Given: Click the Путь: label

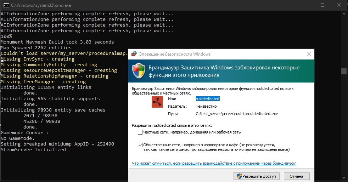Looking at the screenshot, I should 173,114.
